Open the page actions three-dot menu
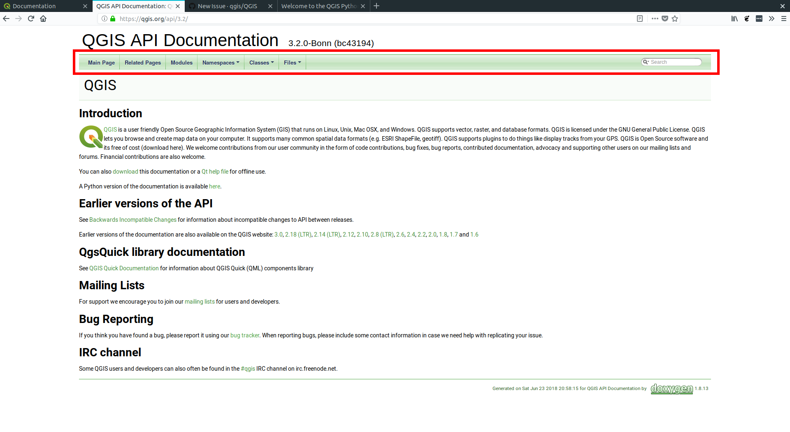 pyautogui.click(x=655, y=19)
